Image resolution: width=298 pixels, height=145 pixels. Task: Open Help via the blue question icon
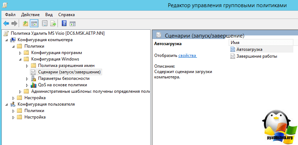coord(64,24)
